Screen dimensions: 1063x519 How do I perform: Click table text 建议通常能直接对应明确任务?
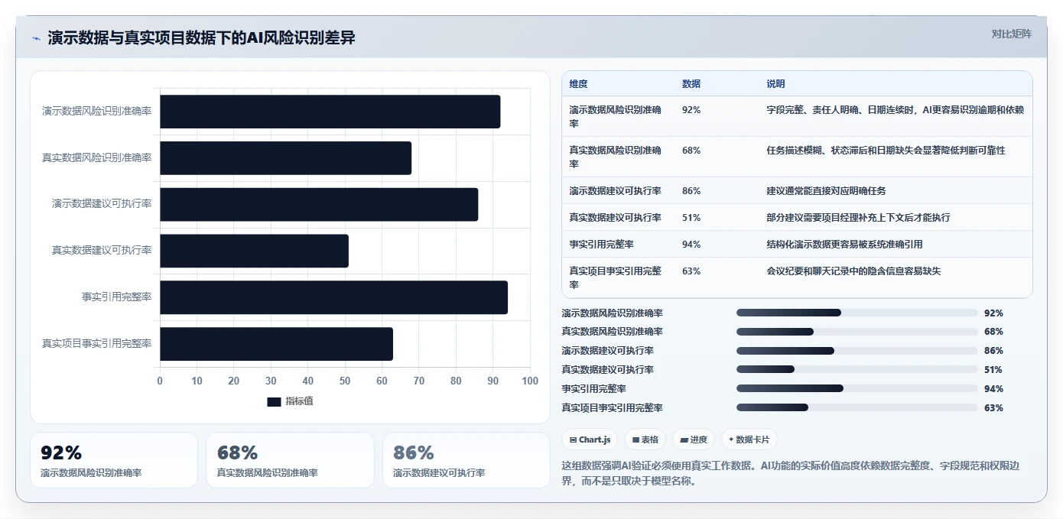[827, 191]
